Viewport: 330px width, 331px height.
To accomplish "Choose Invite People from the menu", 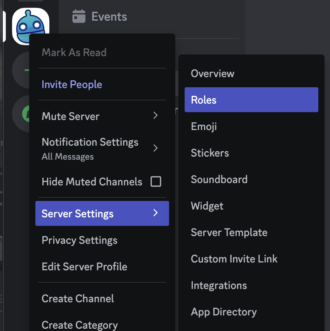I will click(102, 85).
